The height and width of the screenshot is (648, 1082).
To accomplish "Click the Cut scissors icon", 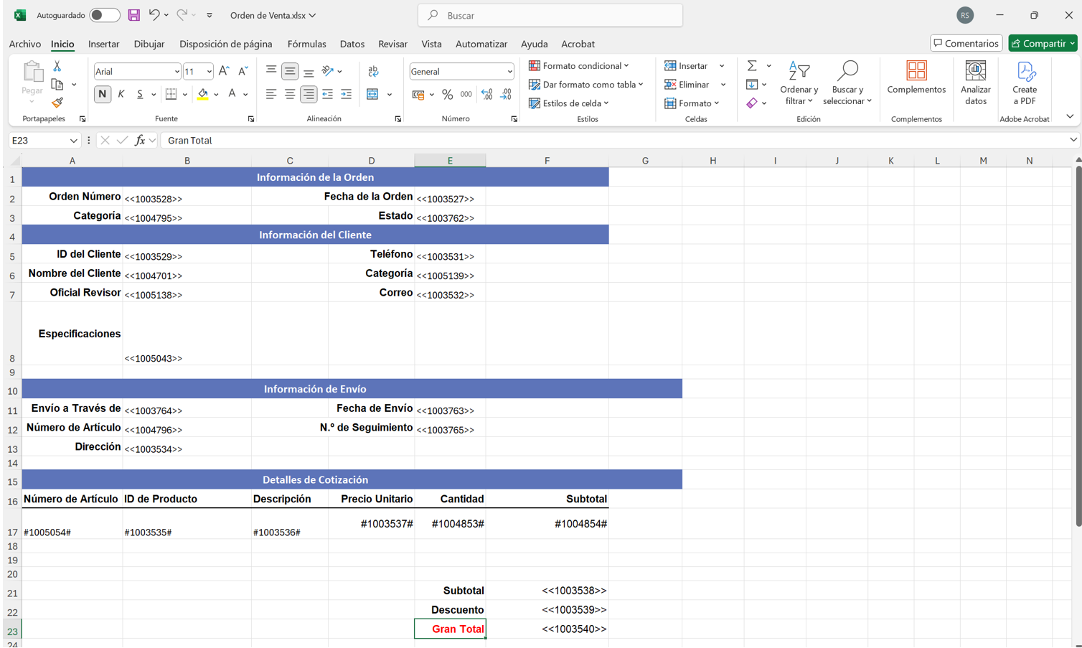I will (x=57, y=66).
